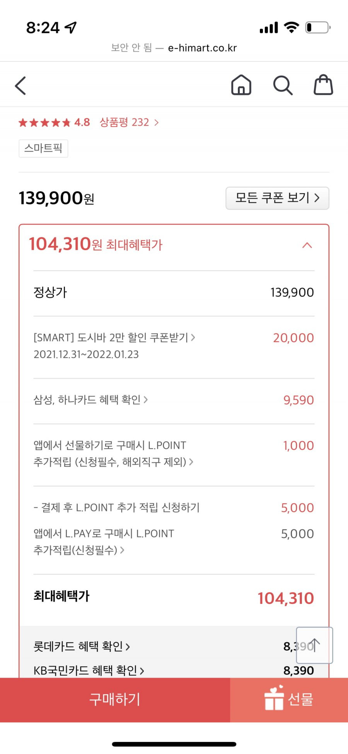Open 모든 쿠폰 보기 coupon list

click(277, 198)
